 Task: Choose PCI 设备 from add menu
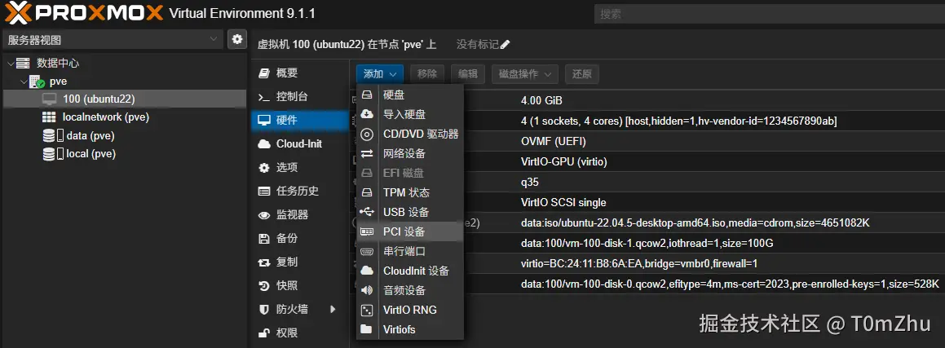[410, 231]
